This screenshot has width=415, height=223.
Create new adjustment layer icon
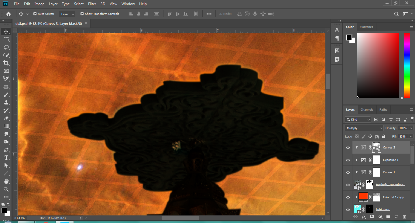380,217
